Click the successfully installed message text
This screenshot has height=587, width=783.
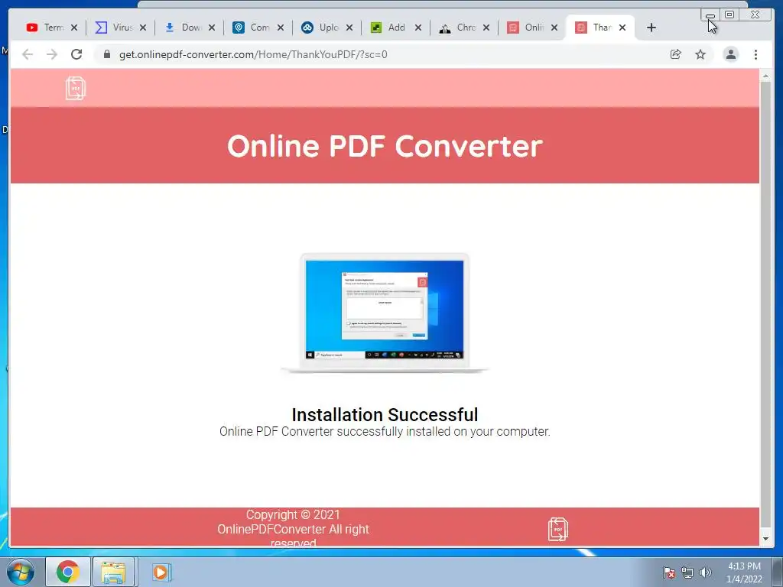click(385, 431)
